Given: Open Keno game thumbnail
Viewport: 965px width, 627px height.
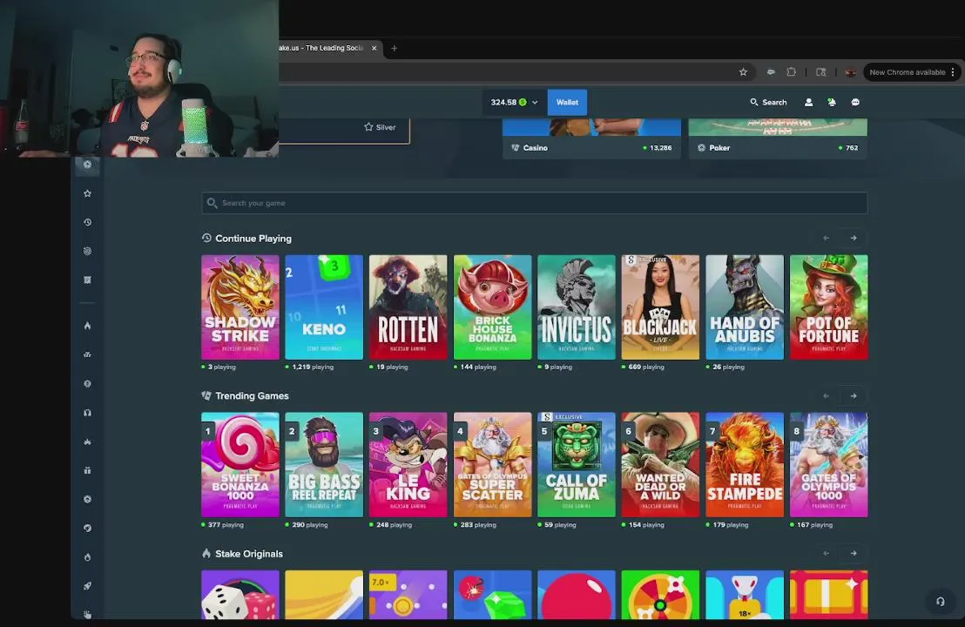Looking at the screenshot, I should (x=324, y=307).
